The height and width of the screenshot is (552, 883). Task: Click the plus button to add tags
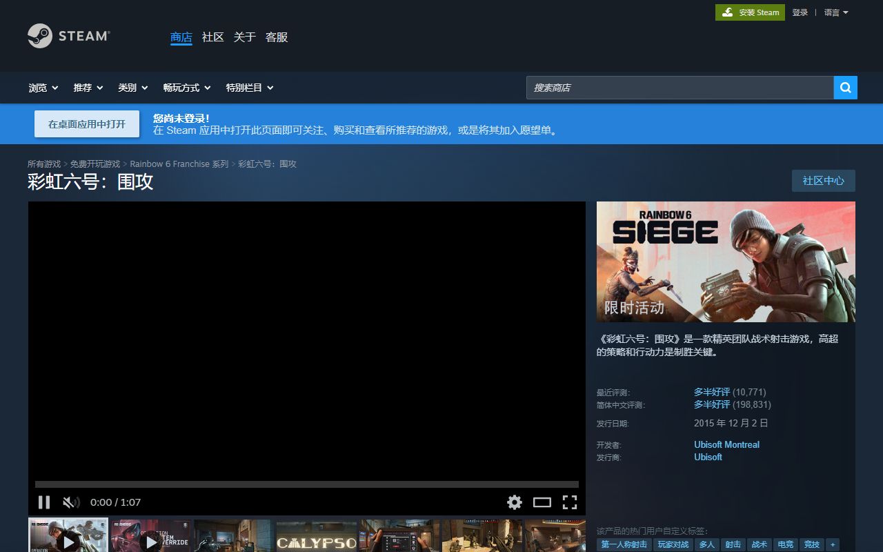(x=833, y=545)
